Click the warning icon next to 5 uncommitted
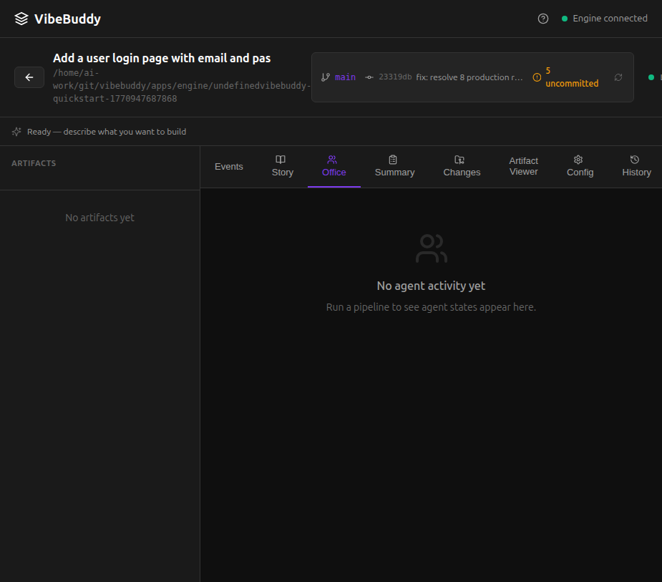 (537, 77)
